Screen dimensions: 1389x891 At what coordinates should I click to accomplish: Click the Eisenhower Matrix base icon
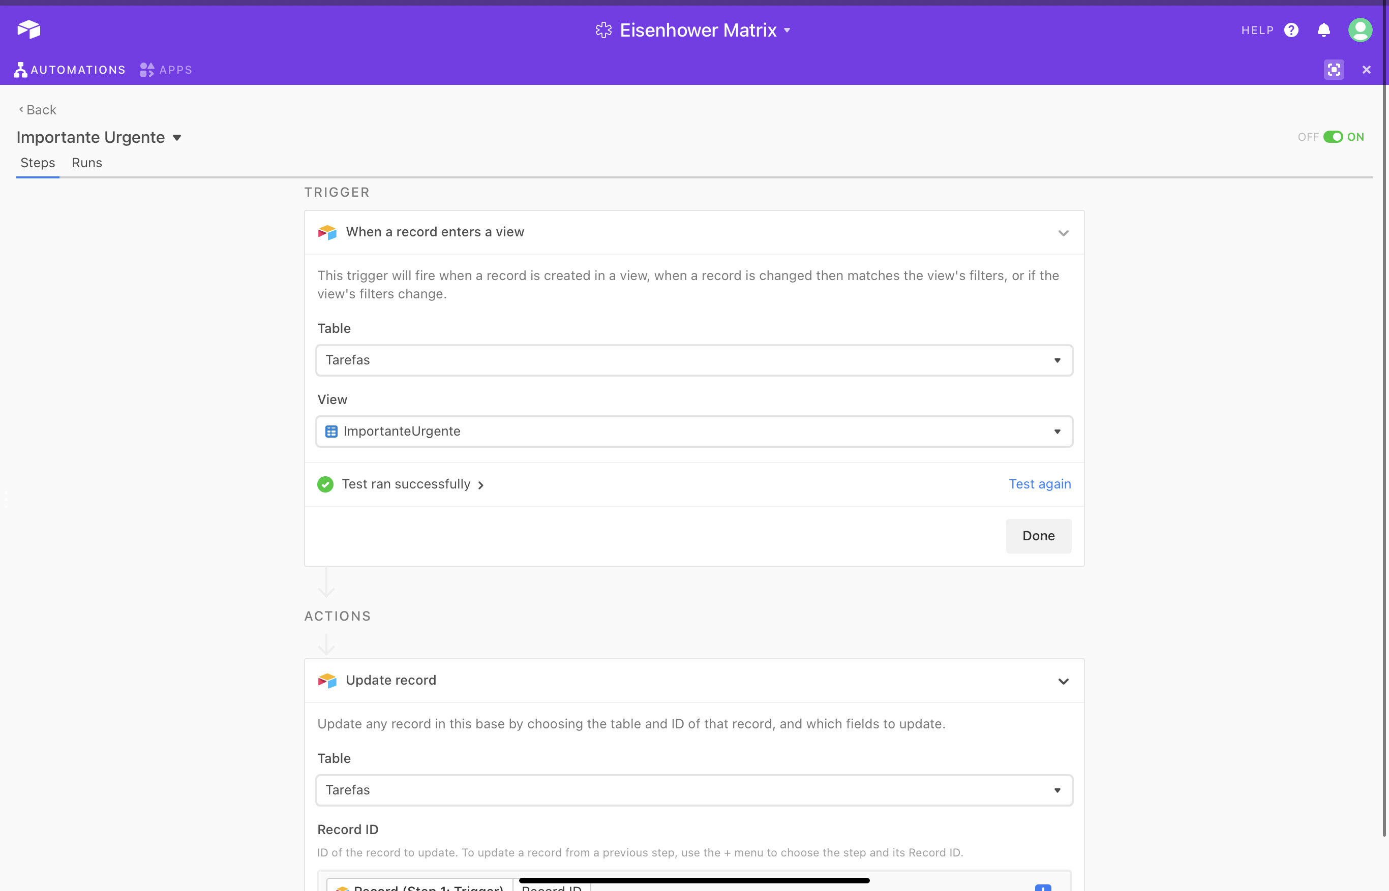603,30
